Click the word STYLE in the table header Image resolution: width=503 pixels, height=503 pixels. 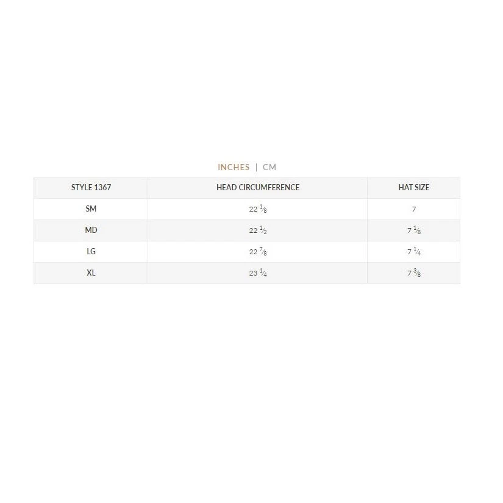tap(82, 187)
